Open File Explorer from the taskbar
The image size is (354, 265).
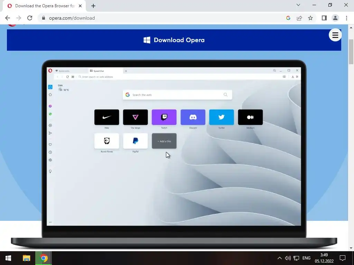tap(26, 258)
